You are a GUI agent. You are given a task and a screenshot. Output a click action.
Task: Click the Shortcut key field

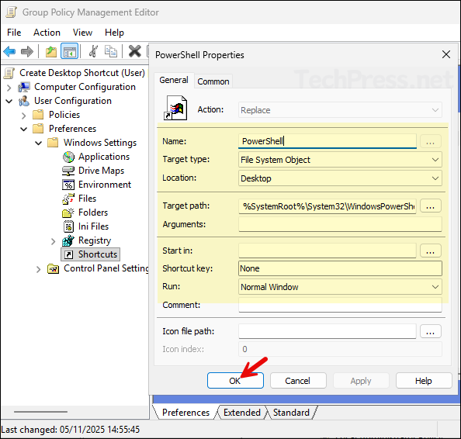340,268
